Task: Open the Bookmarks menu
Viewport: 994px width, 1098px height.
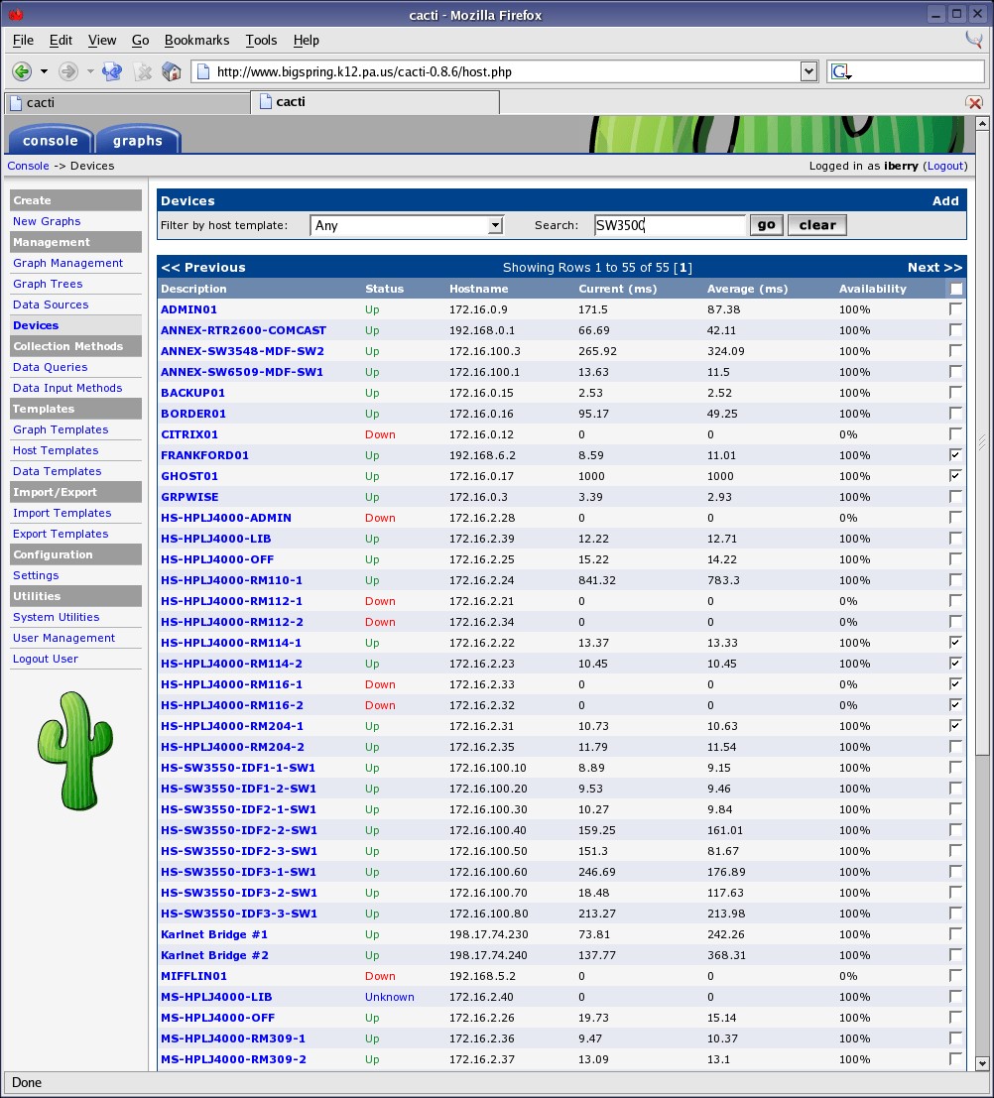Action: (x=196, y=40)
